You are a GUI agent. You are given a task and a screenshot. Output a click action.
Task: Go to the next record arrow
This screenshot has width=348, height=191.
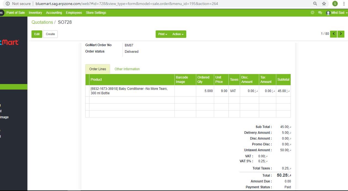[x=341, y=34]
